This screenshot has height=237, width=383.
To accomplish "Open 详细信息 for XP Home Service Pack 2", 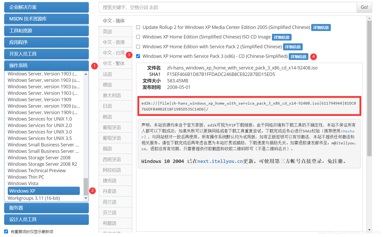I will point(293,47).
